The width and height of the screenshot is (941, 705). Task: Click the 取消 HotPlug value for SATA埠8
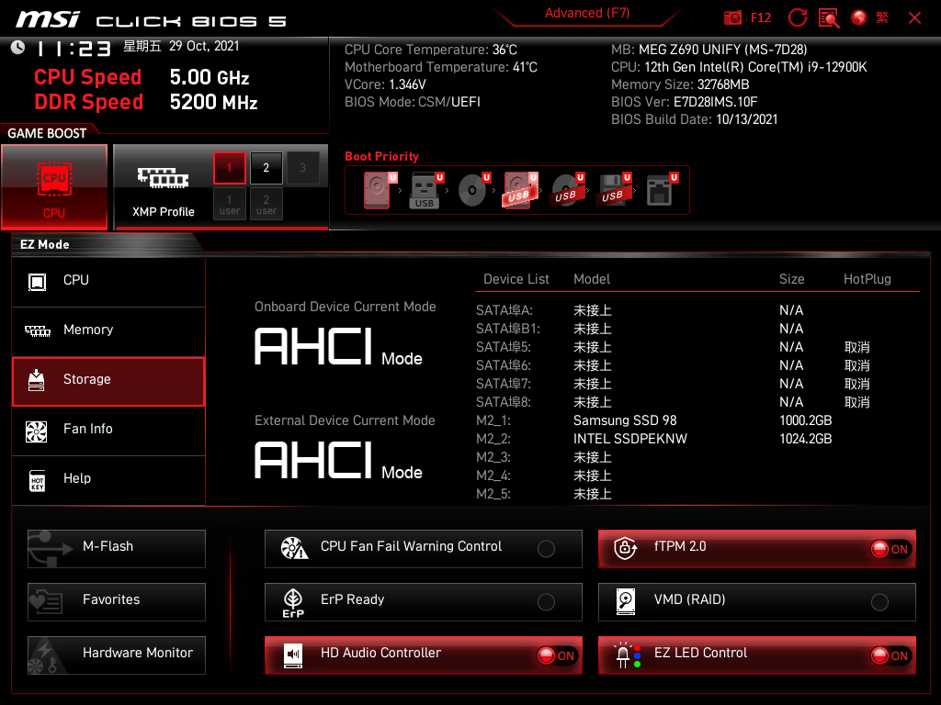(x=856, y=402)
